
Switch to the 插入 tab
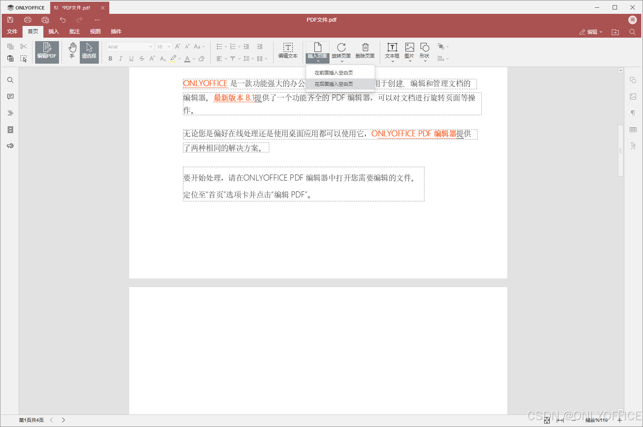[x=54, y=32]
